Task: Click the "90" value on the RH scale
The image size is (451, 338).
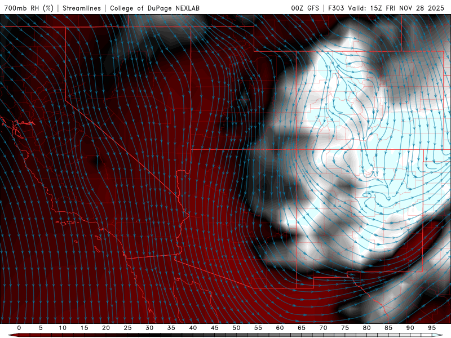Action: pyautogui.click(x=410, y=328)
